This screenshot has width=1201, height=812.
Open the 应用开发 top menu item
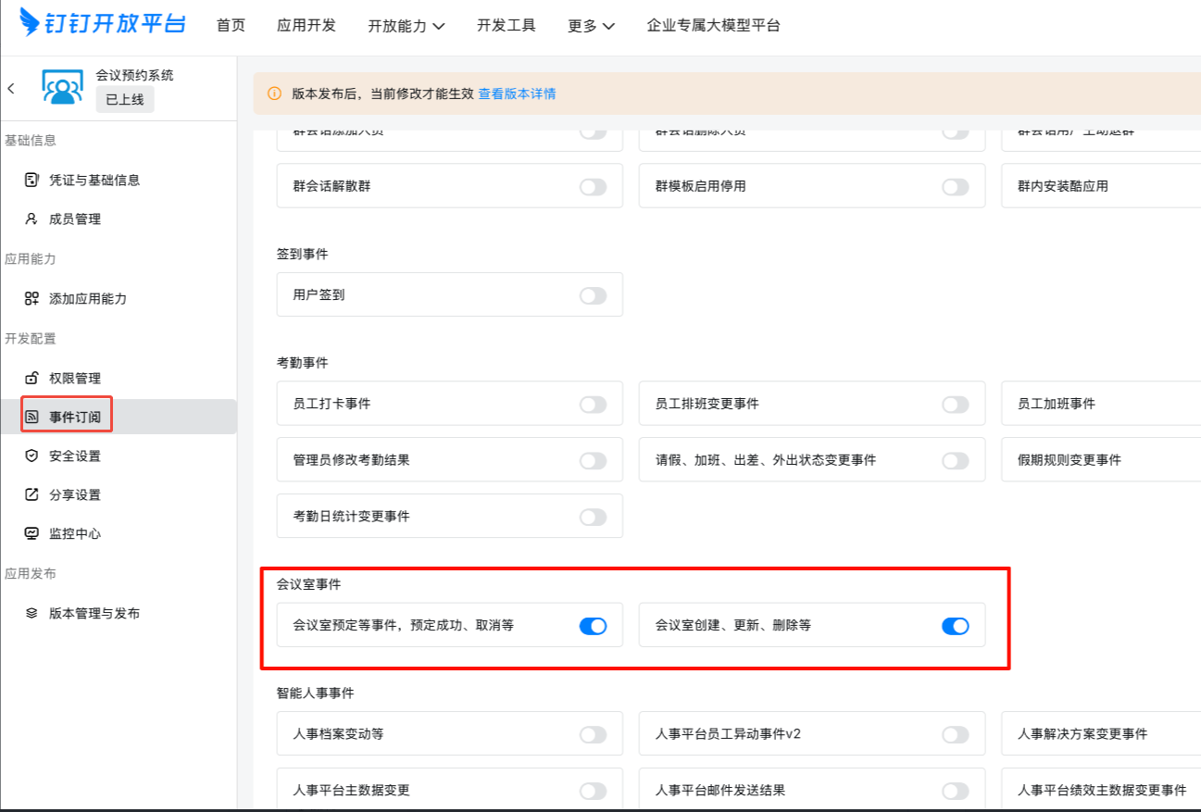pyautogui.click(x=307, y=26)
